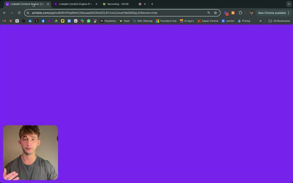Open the X (Twitter) bookmark

(37, 21)
